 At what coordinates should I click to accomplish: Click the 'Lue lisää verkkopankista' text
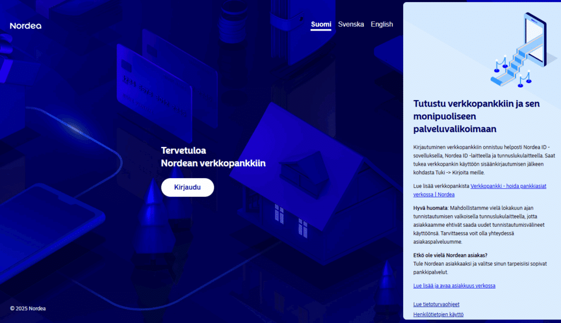pos(441,186)
